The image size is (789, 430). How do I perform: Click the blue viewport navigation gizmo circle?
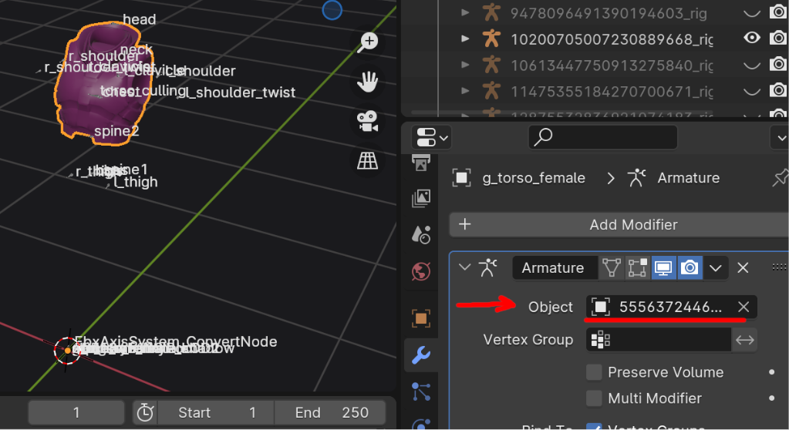click(332, 9)
